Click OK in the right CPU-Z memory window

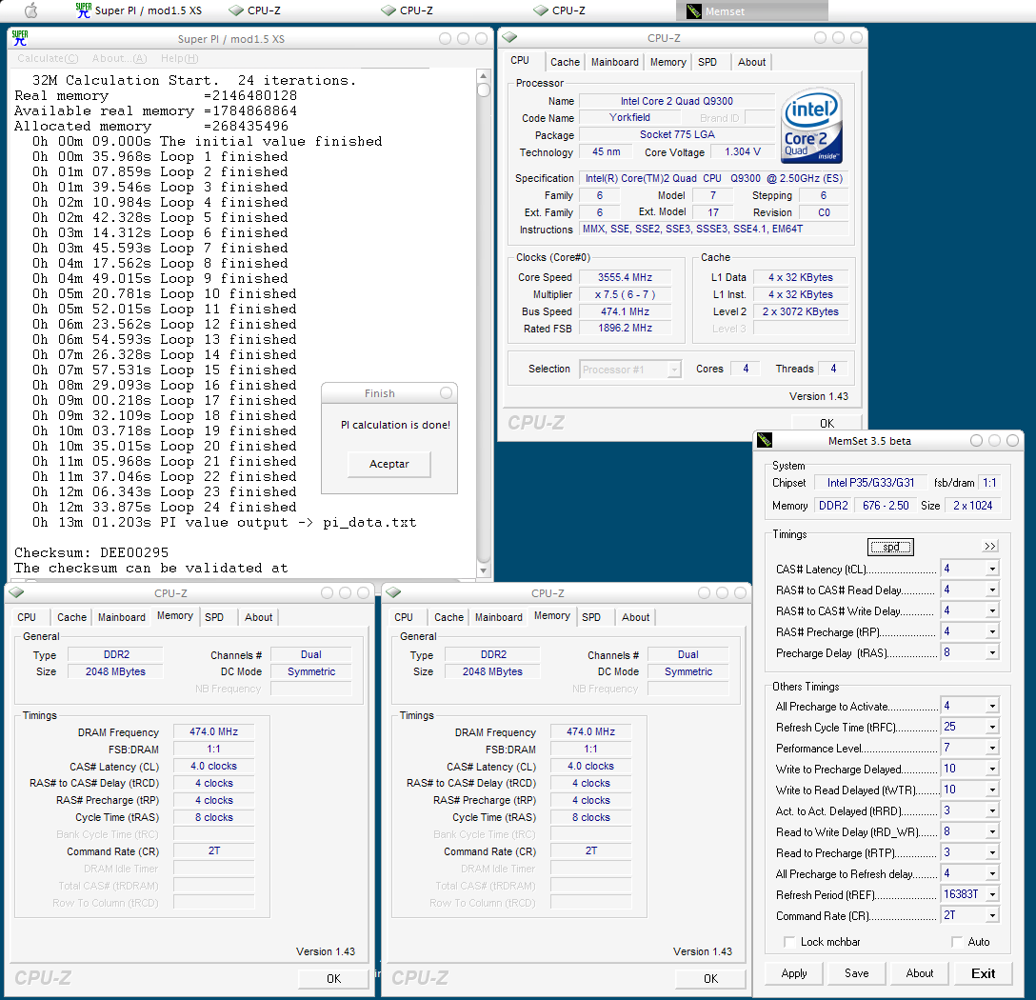click(710, 978)
